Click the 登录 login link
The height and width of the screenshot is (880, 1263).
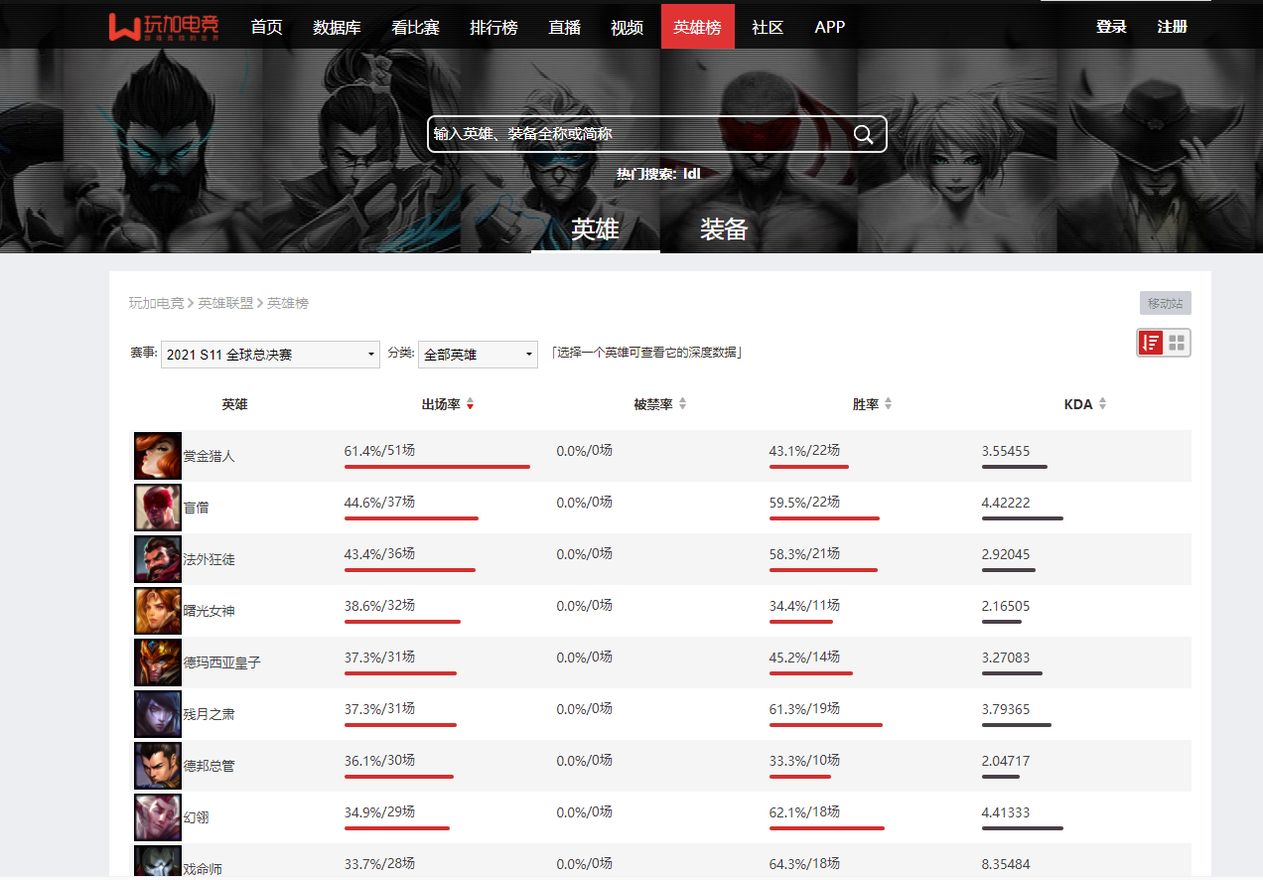(x=1111, y=27)
